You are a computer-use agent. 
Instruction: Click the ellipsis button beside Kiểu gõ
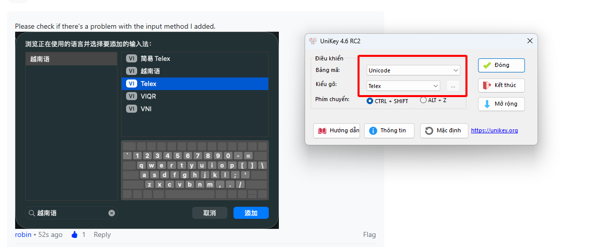(453, 86)
